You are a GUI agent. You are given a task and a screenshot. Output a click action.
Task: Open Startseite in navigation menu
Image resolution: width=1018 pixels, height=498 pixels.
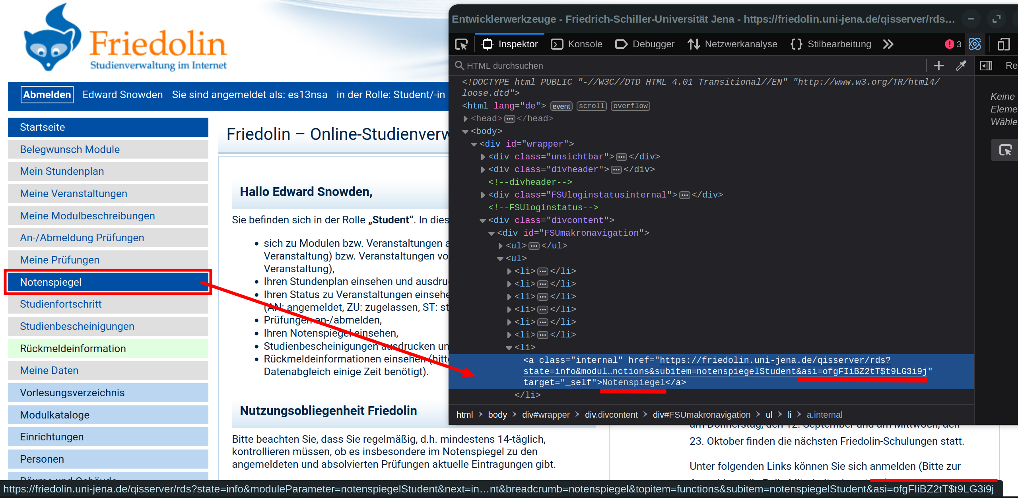[108, 127]
